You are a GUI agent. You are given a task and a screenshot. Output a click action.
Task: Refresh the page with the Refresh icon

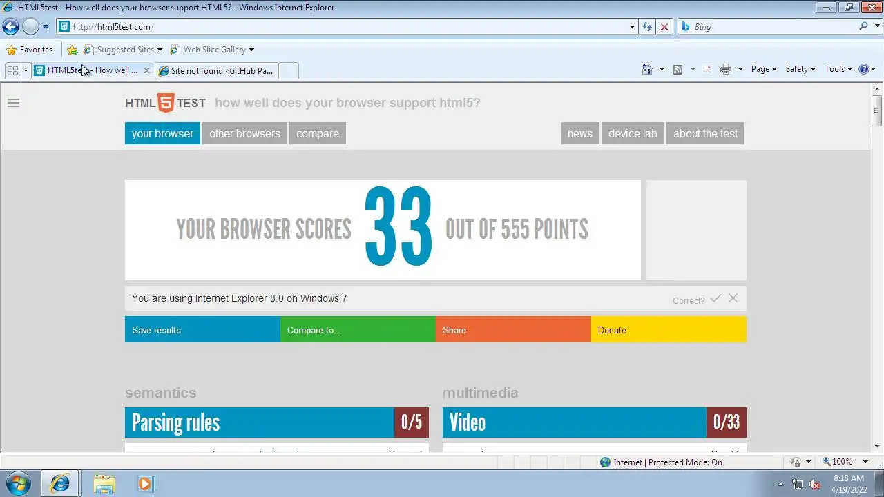647,27
